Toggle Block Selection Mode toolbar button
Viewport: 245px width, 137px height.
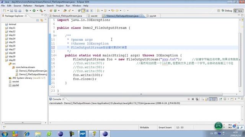[x=87, y=11]
